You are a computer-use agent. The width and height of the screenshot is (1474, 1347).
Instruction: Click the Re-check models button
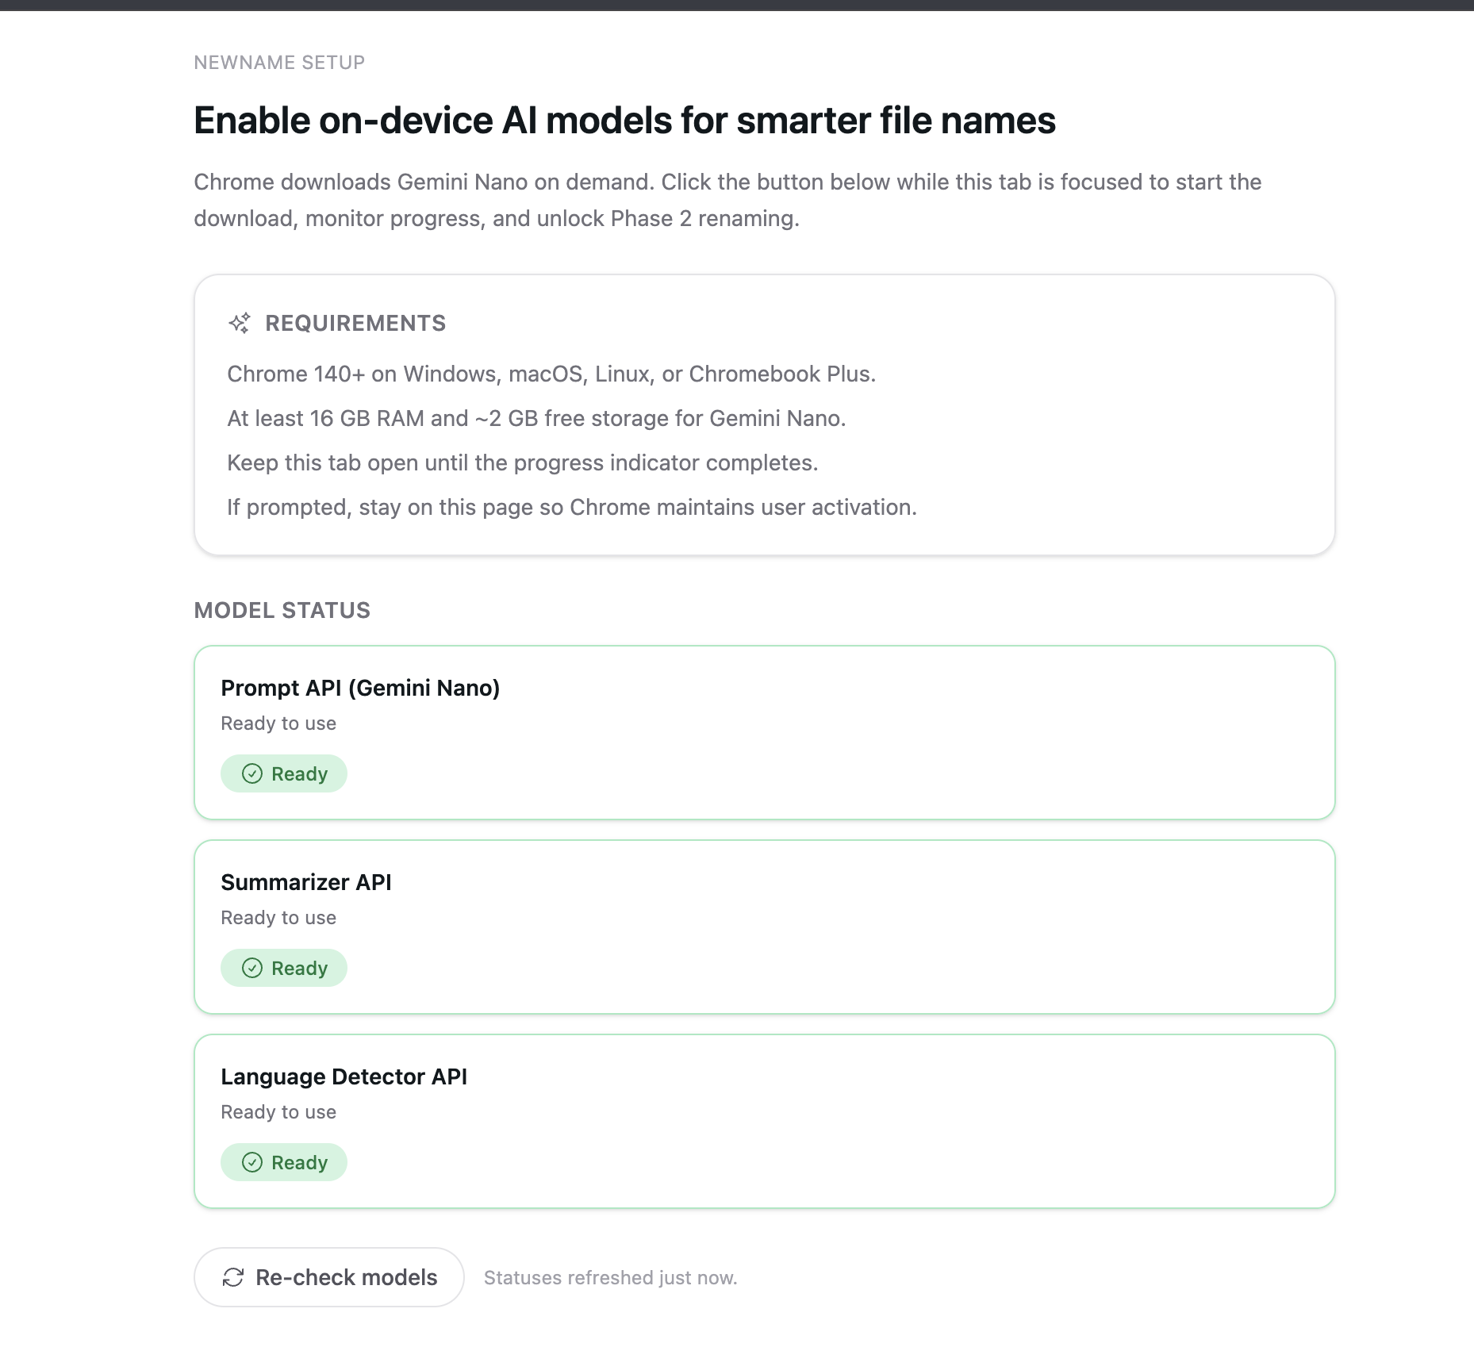(x=328, y=1277)
